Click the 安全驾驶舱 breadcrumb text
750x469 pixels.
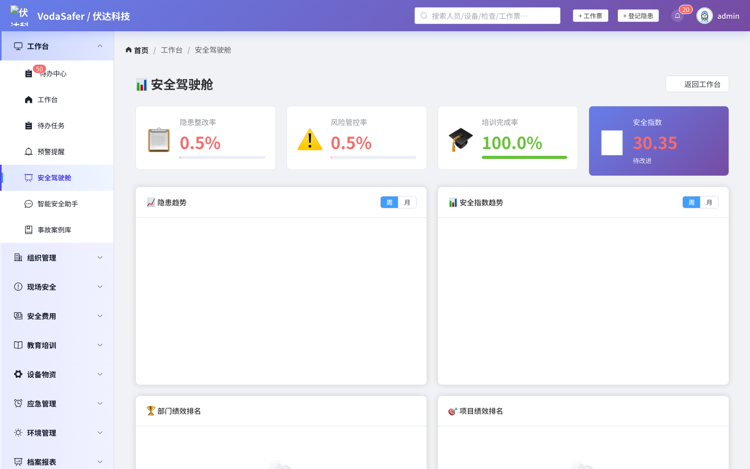[x=213, y=50]
